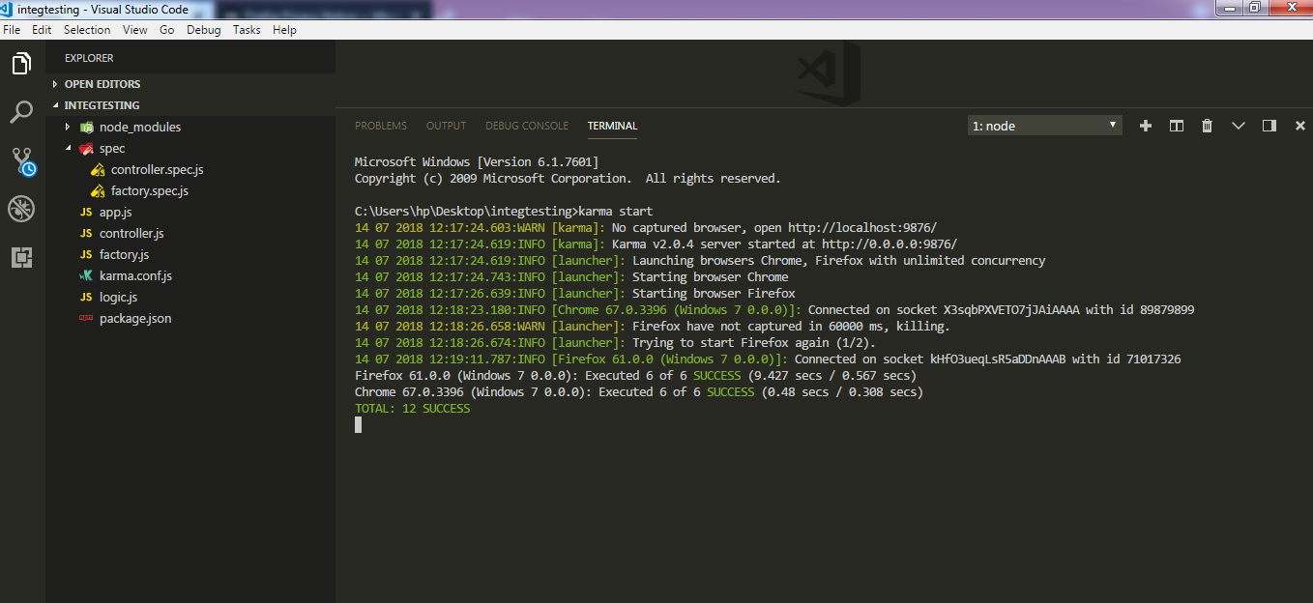Open factory.spec.js file
Screen dimensions: 1313x603
click(x=149, y=190)
